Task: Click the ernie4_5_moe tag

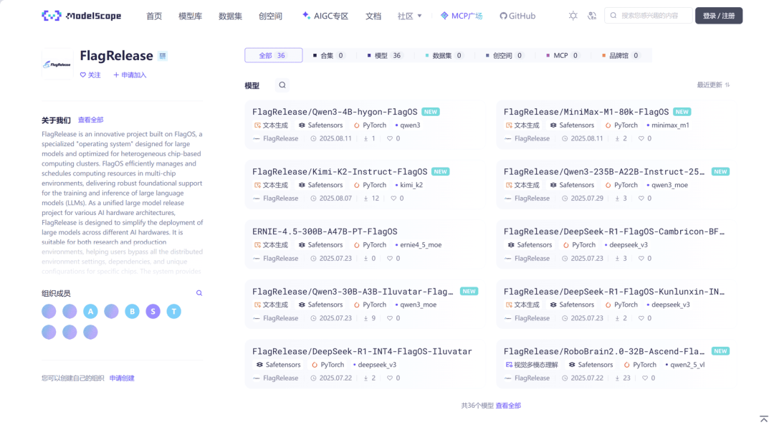Action: (x=419, y=245)
